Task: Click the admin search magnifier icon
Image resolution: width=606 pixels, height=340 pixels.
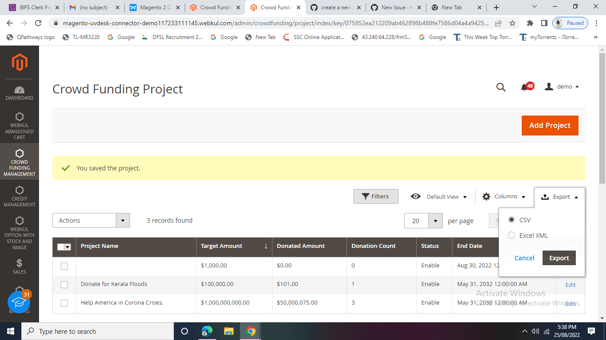Action: point(501,87)
